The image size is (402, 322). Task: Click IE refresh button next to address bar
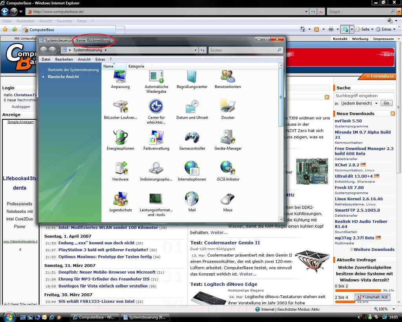tap(313, 11)
